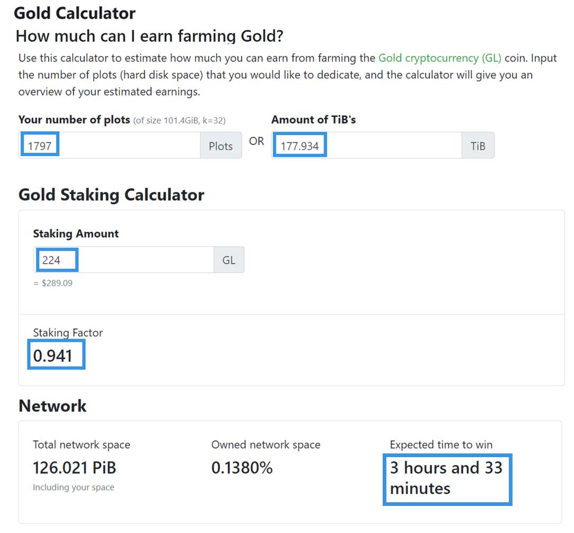The image size is (574, 533).
Task: Click the Network section heading
Action: (x=52, y=406)
